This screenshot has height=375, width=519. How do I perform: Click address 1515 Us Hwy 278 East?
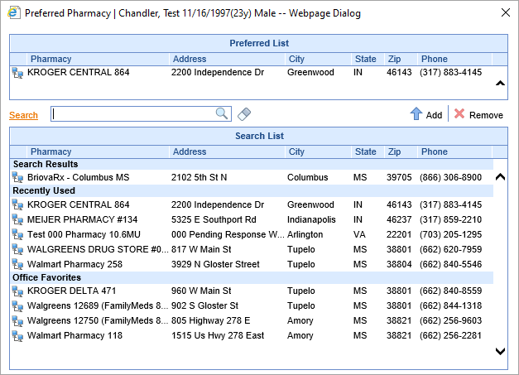[x=218, y=335]
